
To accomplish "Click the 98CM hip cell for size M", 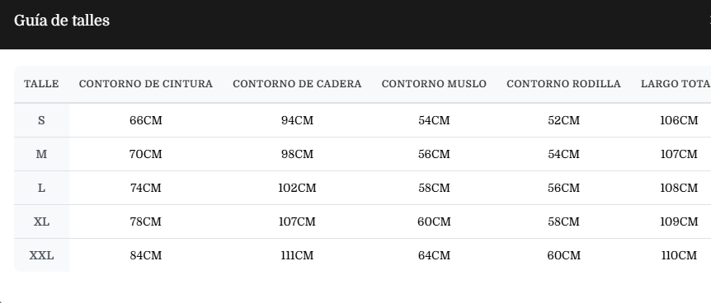I will click(297, 155).
